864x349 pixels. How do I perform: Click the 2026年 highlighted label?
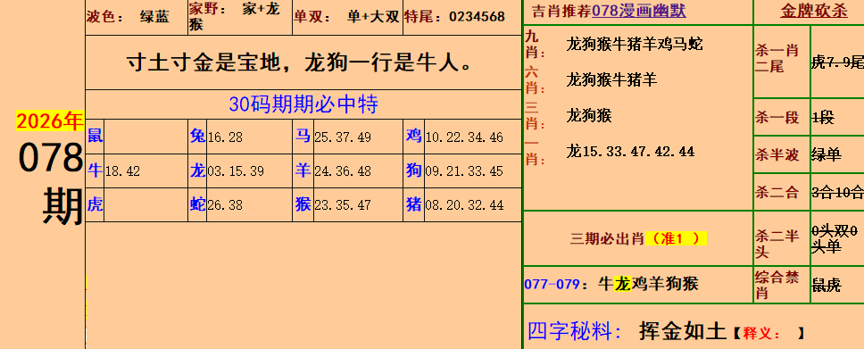pyautogui.click(x=50, y=121)
